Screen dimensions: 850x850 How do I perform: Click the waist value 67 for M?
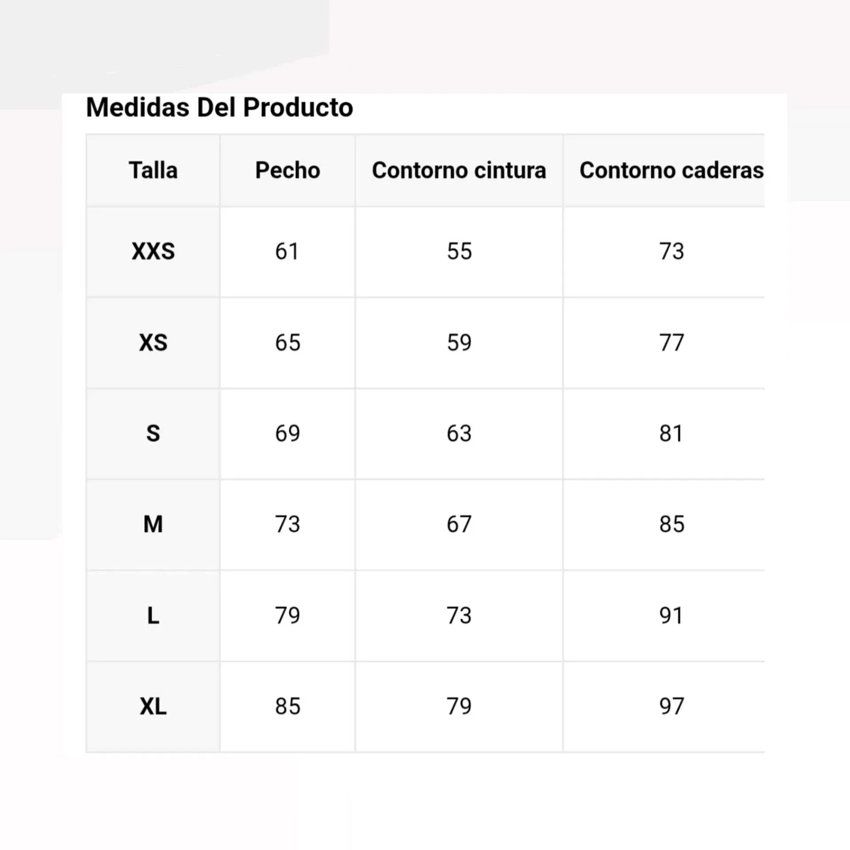tap(459, 524)
